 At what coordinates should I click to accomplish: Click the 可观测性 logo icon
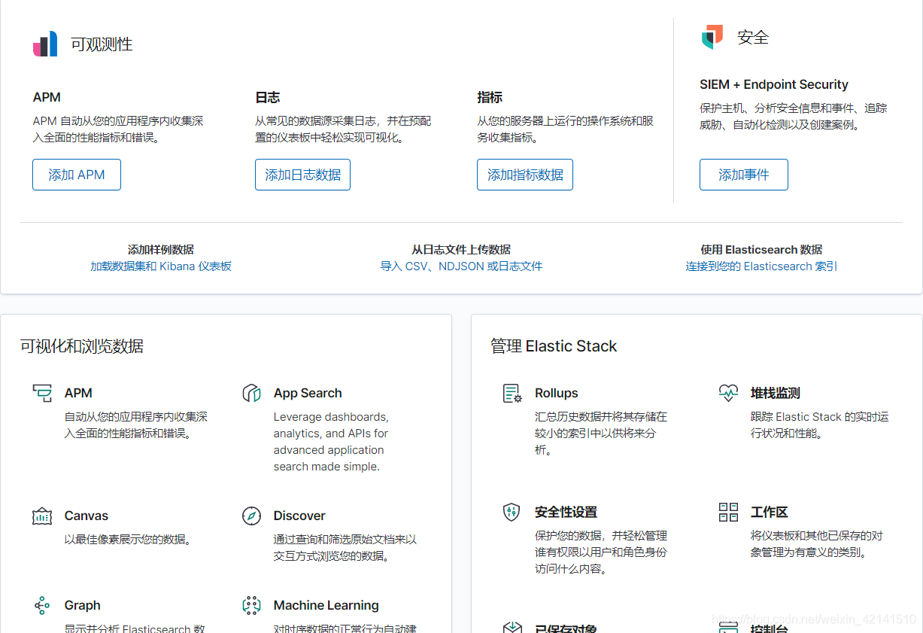[x=46, y=43]
